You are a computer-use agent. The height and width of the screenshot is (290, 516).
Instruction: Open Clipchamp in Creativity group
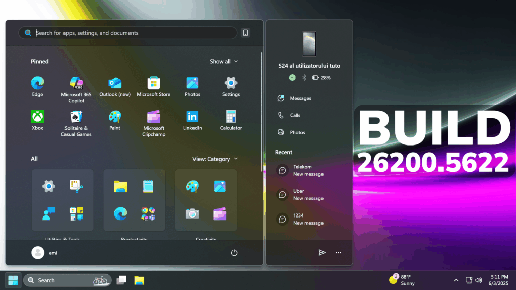pyautogui.click(x=220, y=214)
